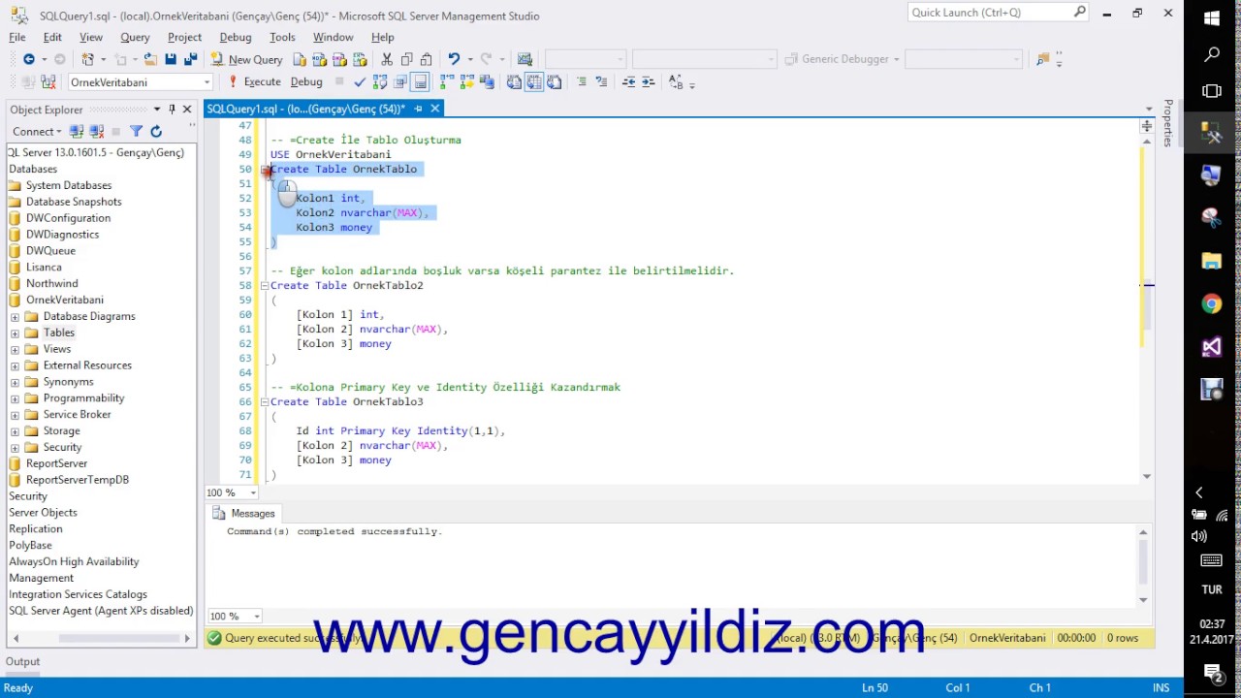This screenshot has width=1241, height=698.
Task: Click the New Query button
Action: 245,59
